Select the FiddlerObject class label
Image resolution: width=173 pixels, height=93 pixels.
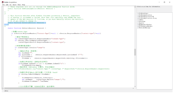143,13
